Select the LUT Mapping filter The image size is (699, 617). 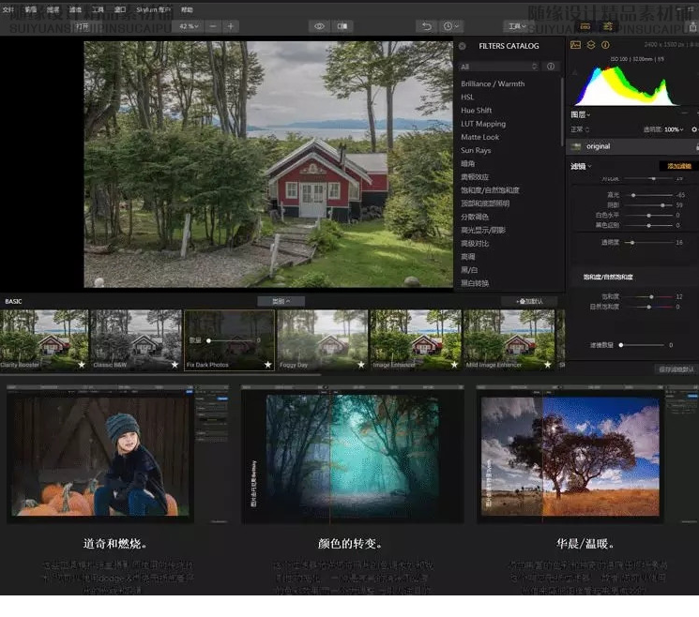coord(483,124)
